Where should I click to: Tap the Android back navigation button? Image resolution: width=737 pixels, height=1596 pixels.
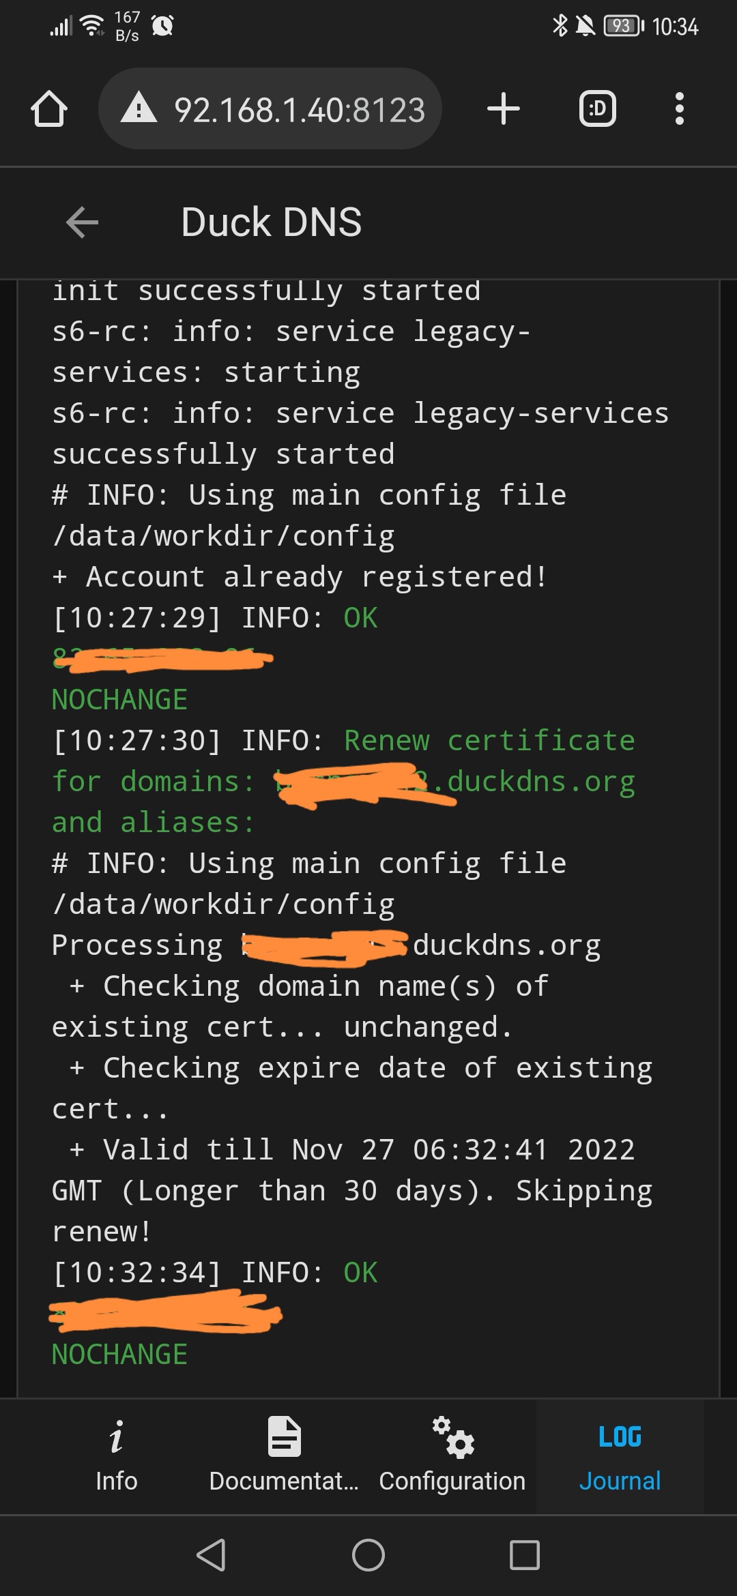211,1555
